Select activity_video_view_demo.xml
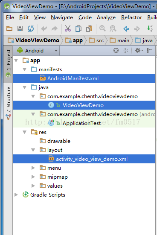157x235 pixels. click(x=84, y=159)
